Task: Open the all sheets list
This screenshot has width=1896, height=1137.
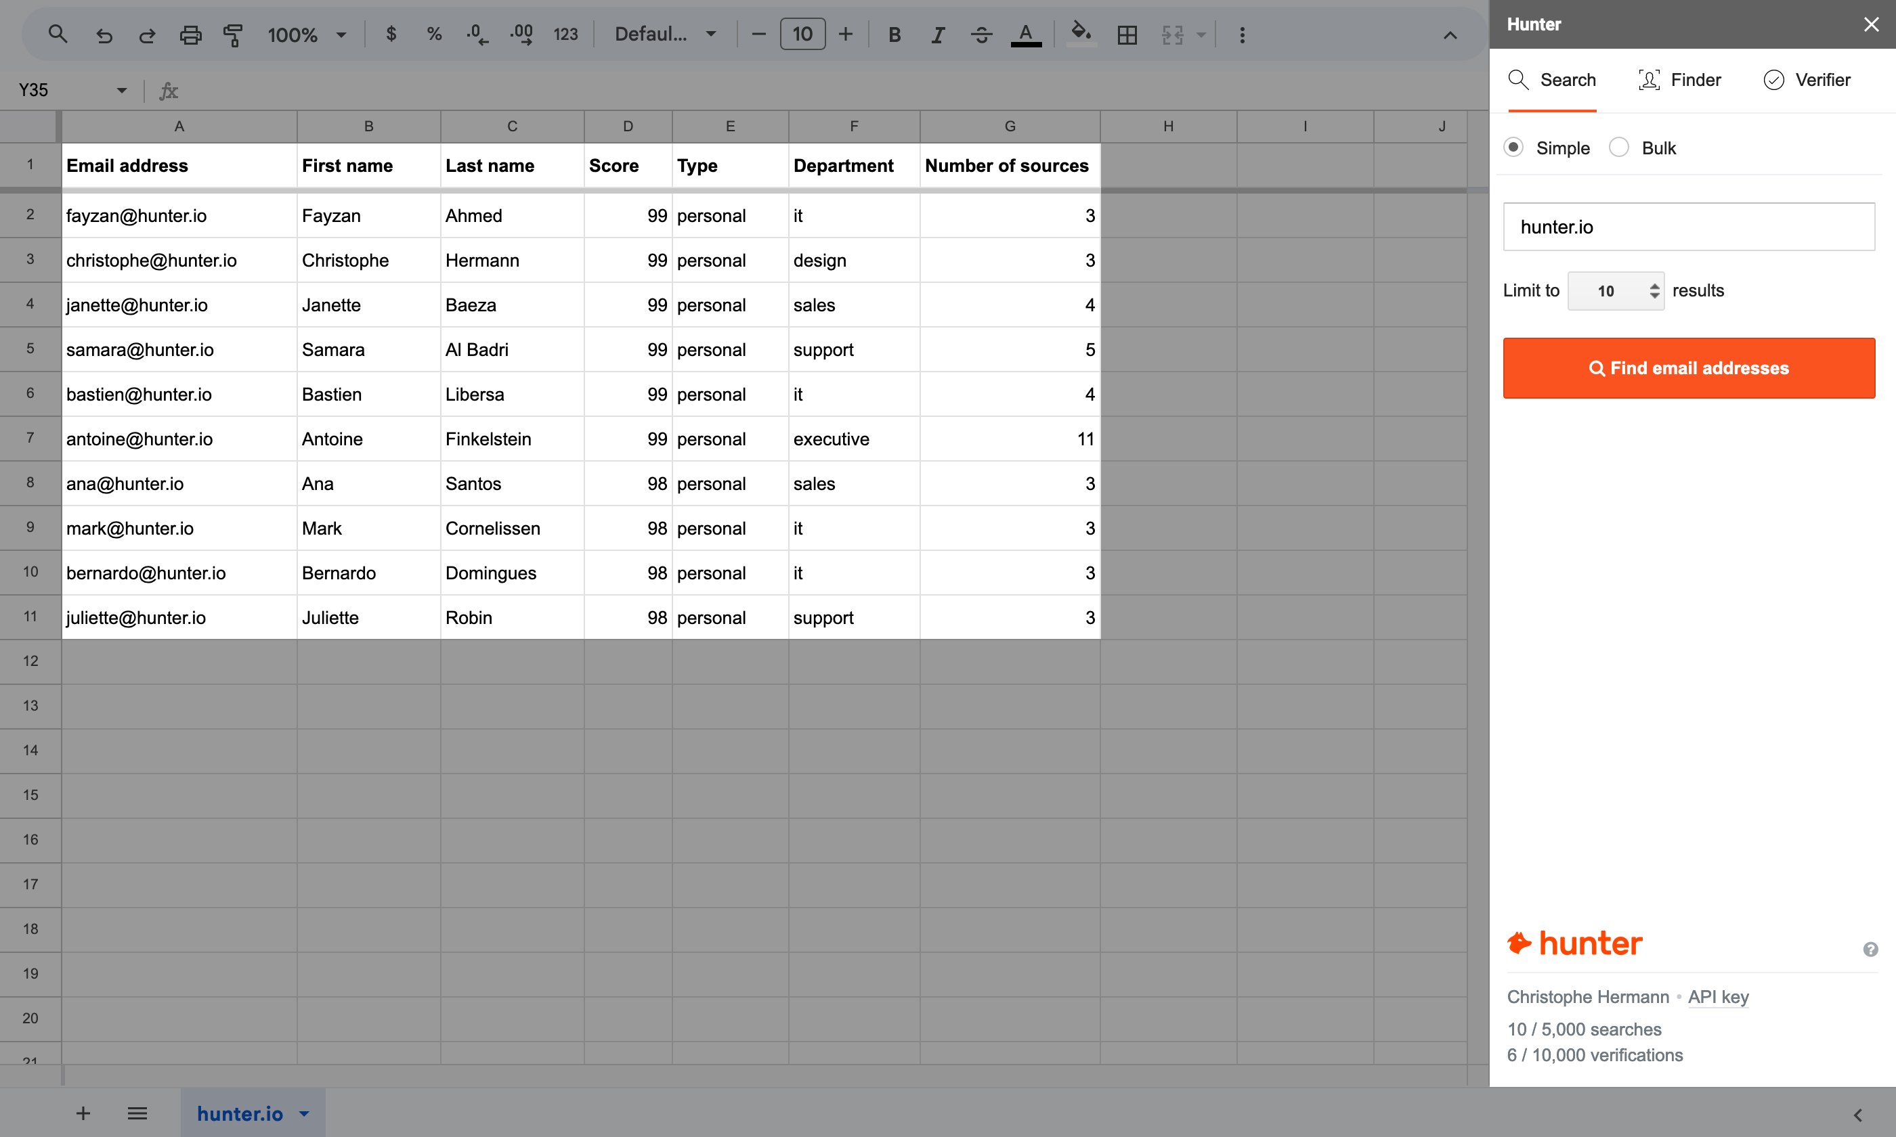Action: coord(137,1113)
